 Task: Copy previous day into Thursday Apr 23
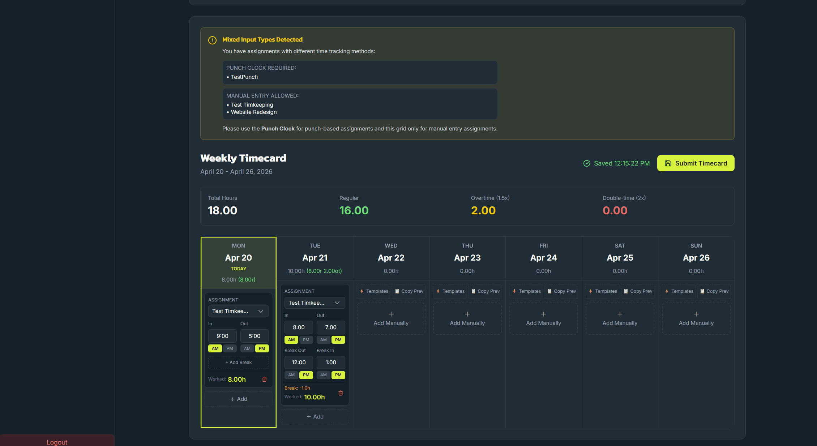[x=485, y=291]
